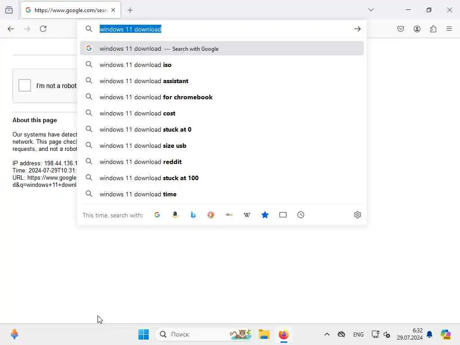Choose suggestion 'windows 11 download for chromebook'
This screenshot has height=345, width=460.
[x=222, y=97]
